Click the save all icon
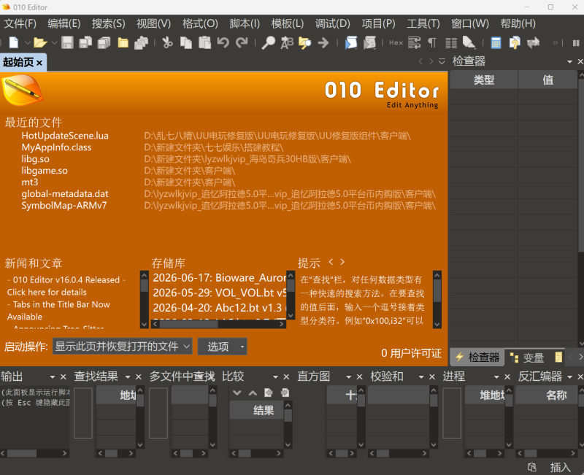This screenshot has width=584, height=475. pyautogui.click(x=104, y=42)
